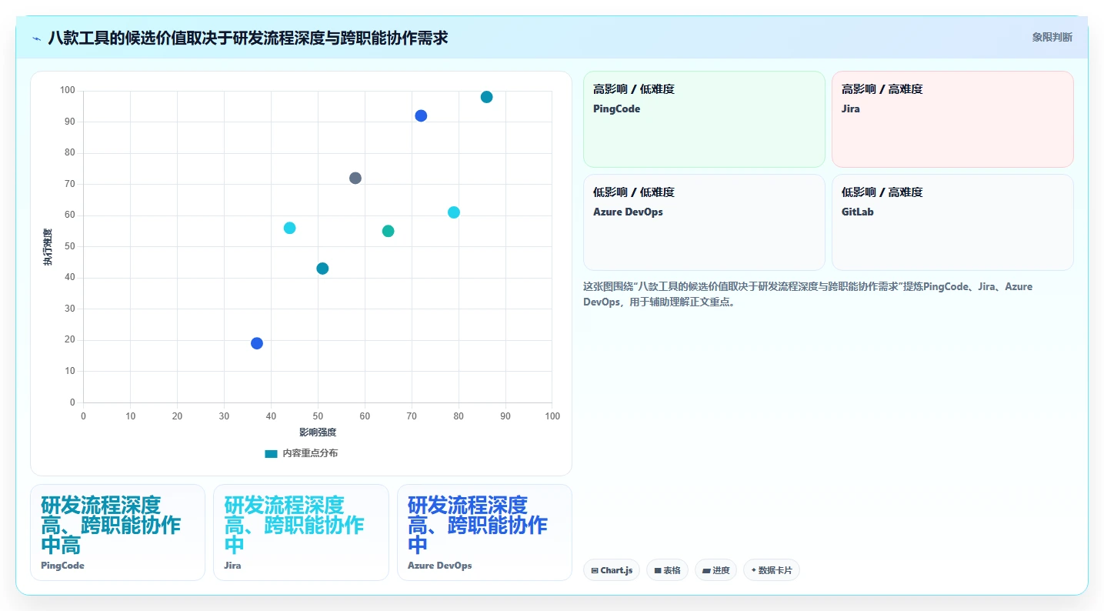Click the x-axis tick label 50
Image resolution: width=1104 pixels, height=611 pixels.
[x=318, y=416]
